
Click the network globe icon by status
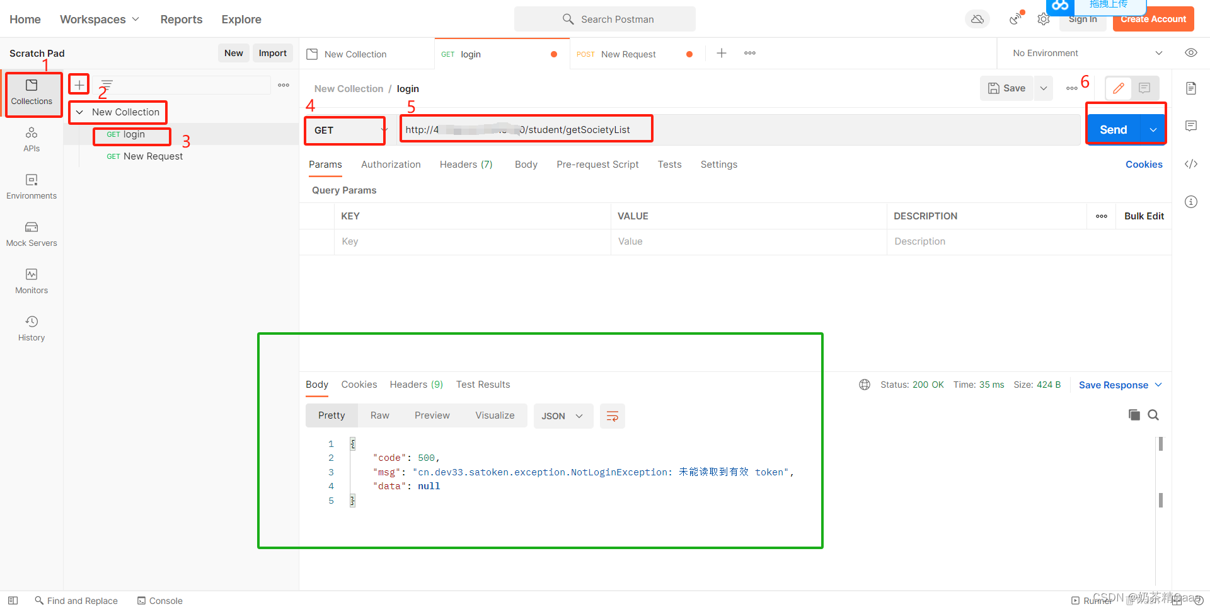(x=865, y=385)
